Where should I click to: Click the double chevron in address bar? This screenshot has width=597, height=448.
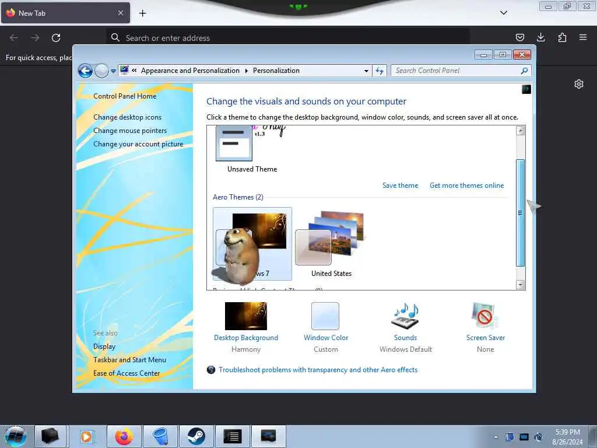pos(134,71)
